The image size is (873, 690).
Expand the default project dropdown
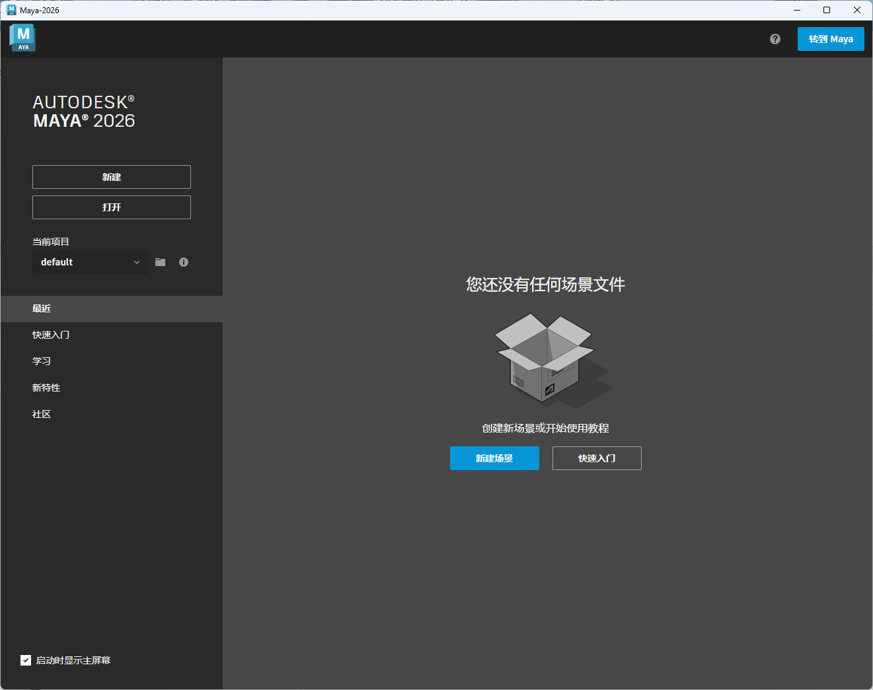91,262
